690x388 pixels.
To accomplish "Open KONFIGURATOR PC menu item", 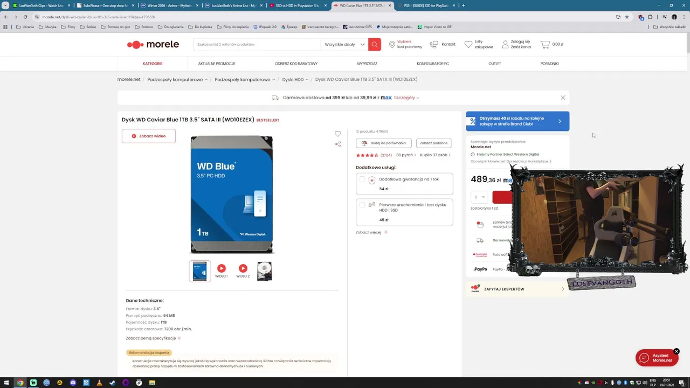I will coord(433,64).
